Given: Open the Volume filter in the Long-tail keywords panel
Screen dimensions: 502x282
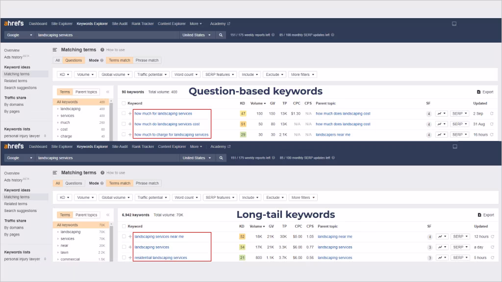Looking at the screenshot, I should click(x=85, y=198).
